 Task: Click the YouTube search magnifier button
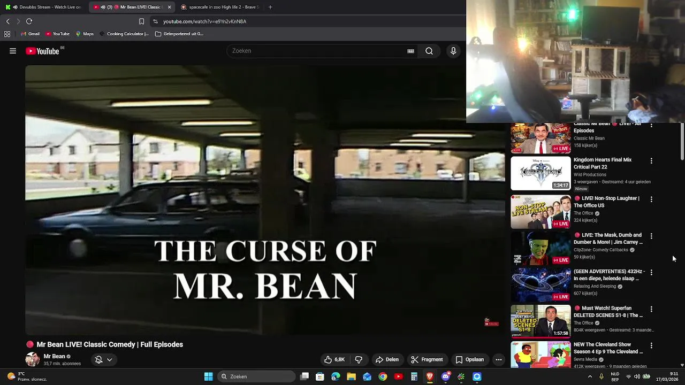tap(429, 51)
